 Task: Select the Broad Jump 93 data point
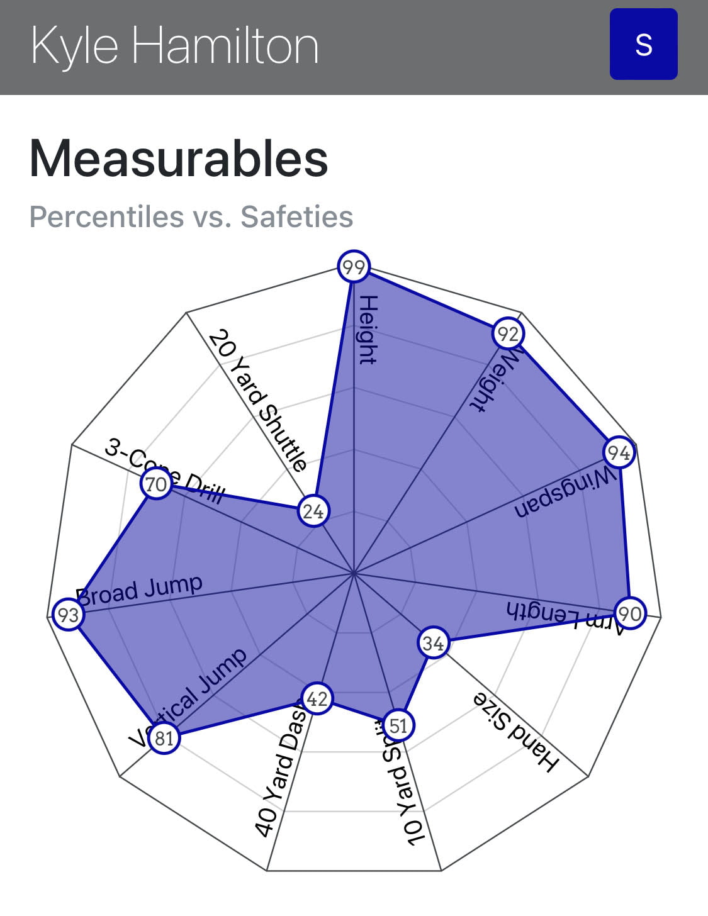click(68, 614)
